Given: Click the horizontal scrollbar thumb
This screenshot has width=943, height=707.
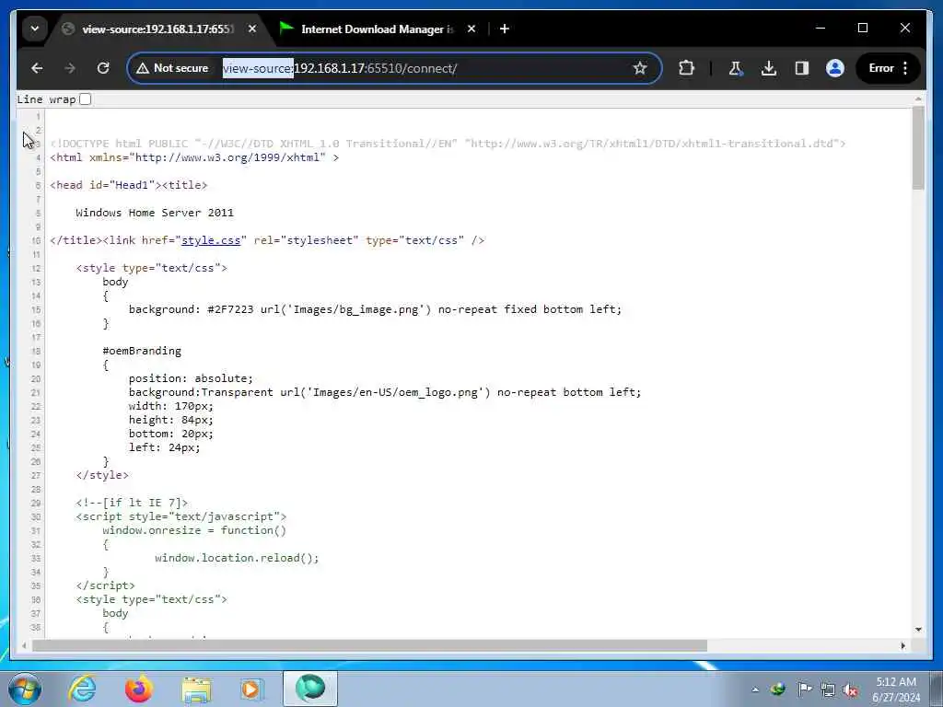Looking at the screenshot, I should (370, 646).
